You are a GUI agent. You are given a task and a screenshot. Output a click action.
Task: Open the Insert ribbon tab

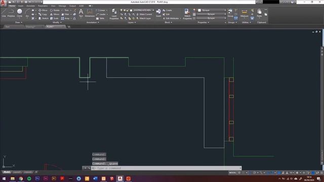(21, 6)
